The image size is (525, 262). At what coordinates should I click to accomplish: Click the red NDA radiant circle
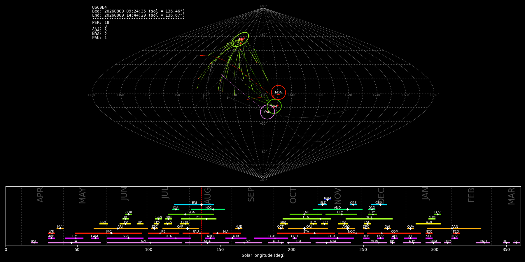point(278,92)
